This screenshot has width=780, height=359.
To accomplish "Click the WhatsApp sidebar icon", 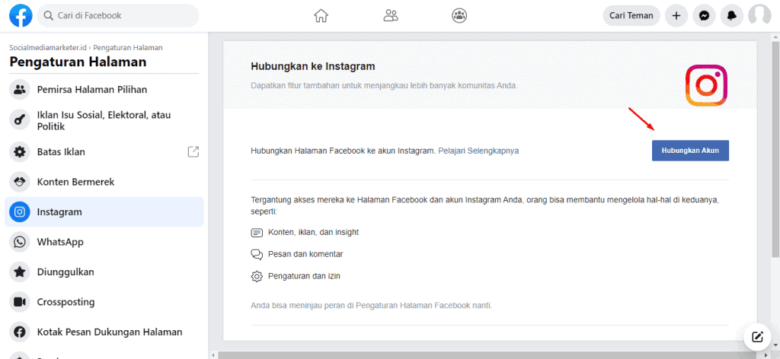I will click(x=20, y=242).
